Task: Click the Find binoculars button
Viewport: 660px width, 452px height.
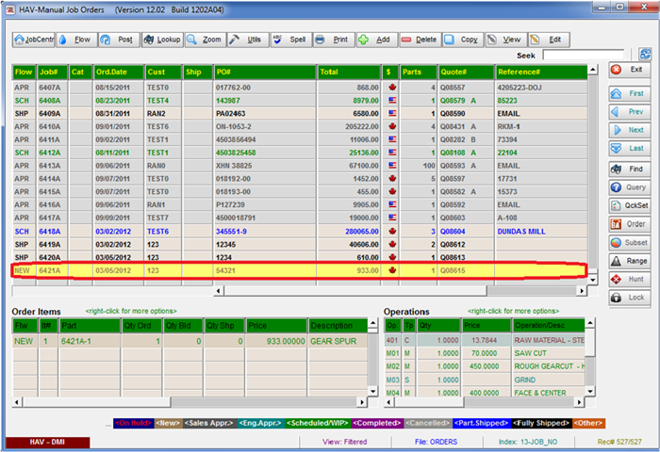Action: 629,169
